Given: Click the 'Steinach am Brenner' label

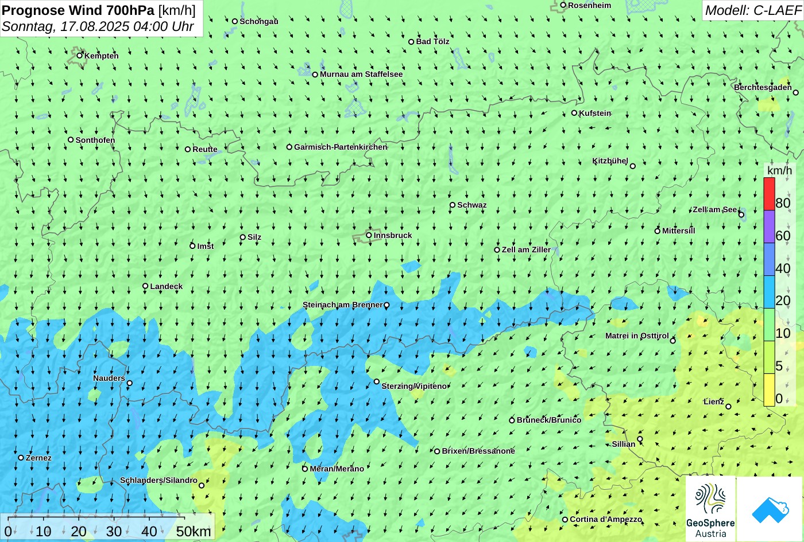Looking at the screenshot, I should [342, 305].
